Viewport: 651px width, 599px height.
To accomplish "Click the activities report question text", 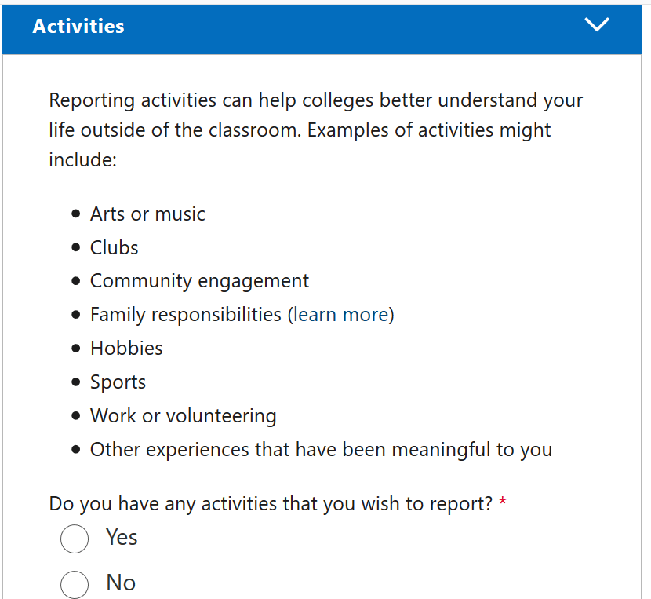I will [x=271, y=504].
